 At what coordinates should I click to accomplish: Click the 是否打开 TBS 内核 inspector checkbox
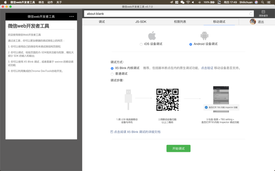pos(206,107)
